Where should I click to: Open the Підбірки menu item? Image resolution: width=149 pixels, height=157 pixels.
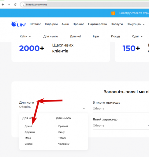tap(51, 24)
